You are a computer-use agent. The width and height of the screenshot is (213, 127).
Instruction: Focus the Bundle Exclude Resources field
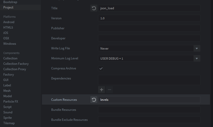[149, 120]
